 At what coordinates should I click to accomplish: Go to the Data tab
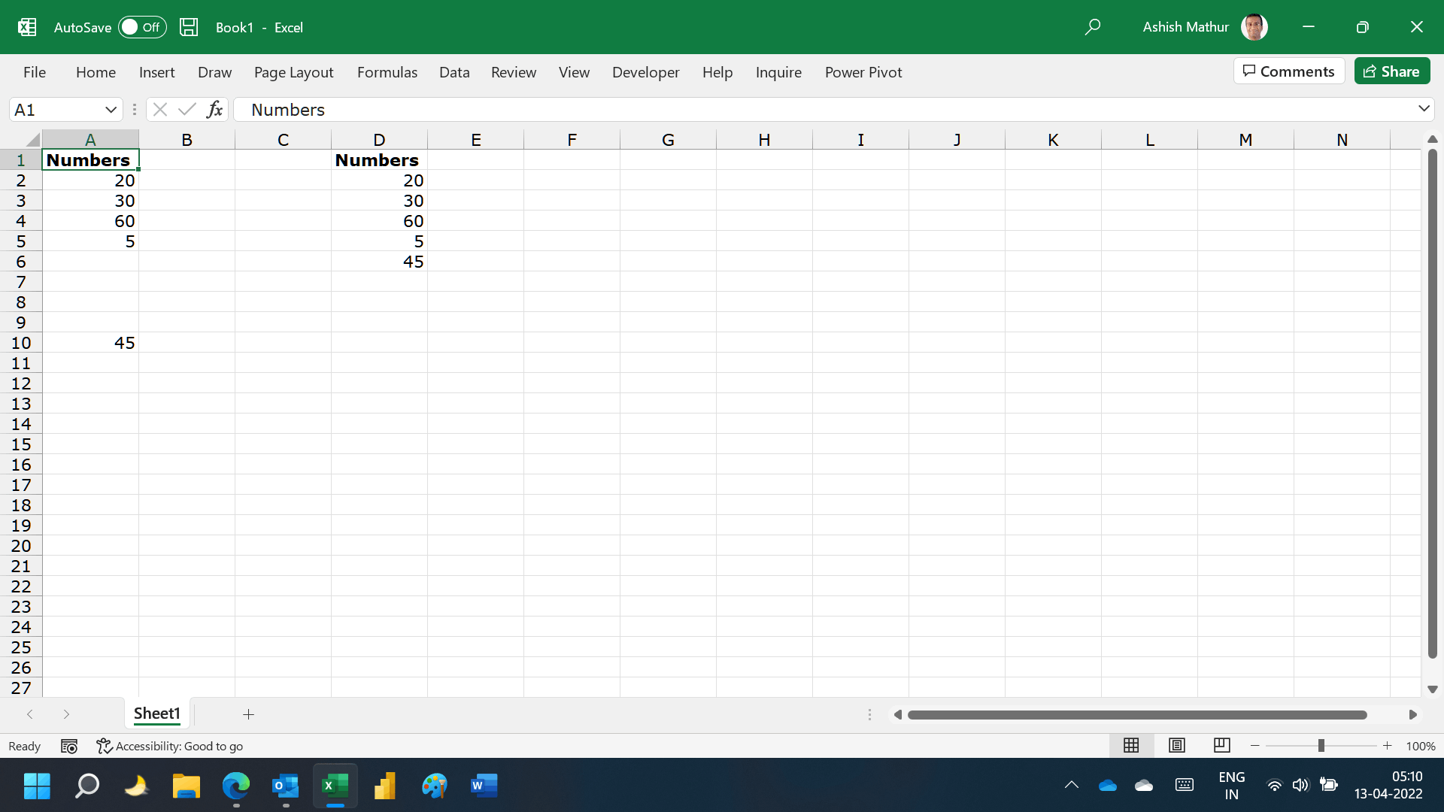454,72
